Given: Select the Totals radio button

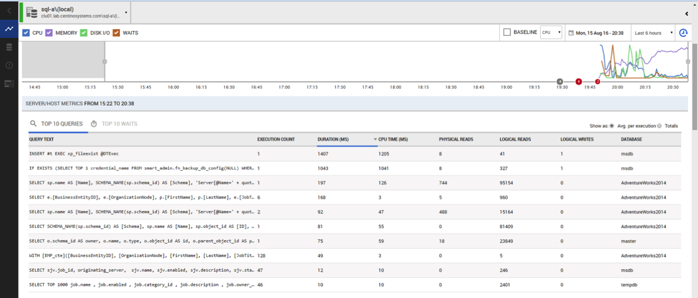Looking at the screenshot, I should tap(660, 126).
